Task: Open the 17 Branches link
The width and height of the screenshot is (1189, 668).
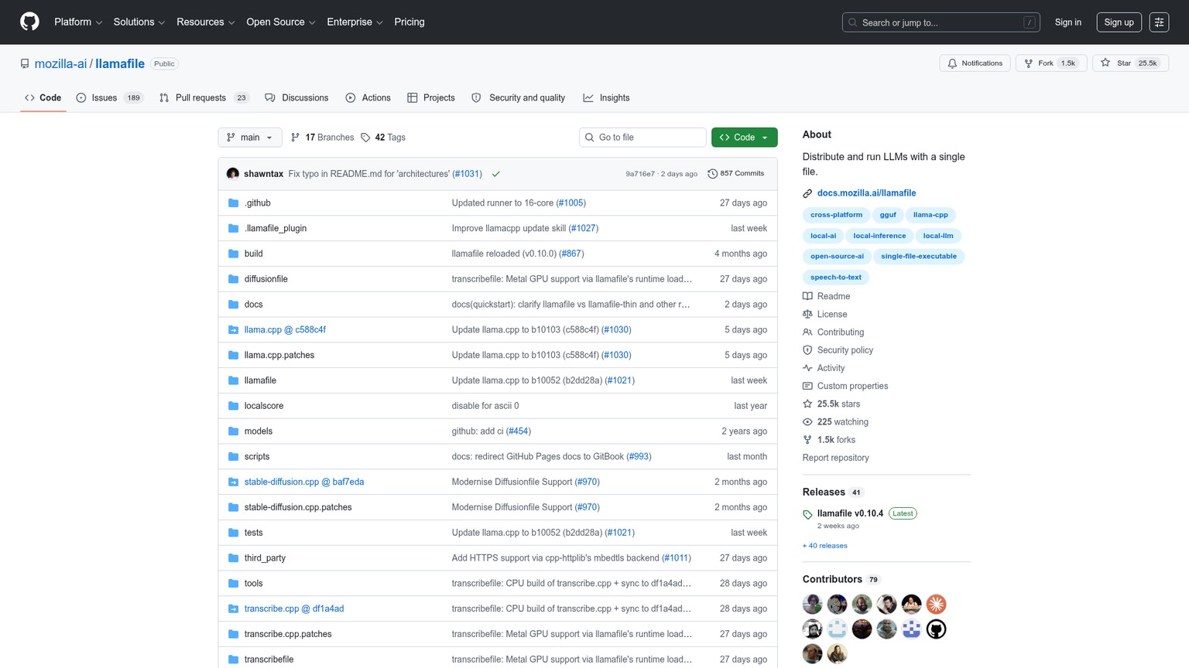Action: pyautogui.click(x=322, y=138)
